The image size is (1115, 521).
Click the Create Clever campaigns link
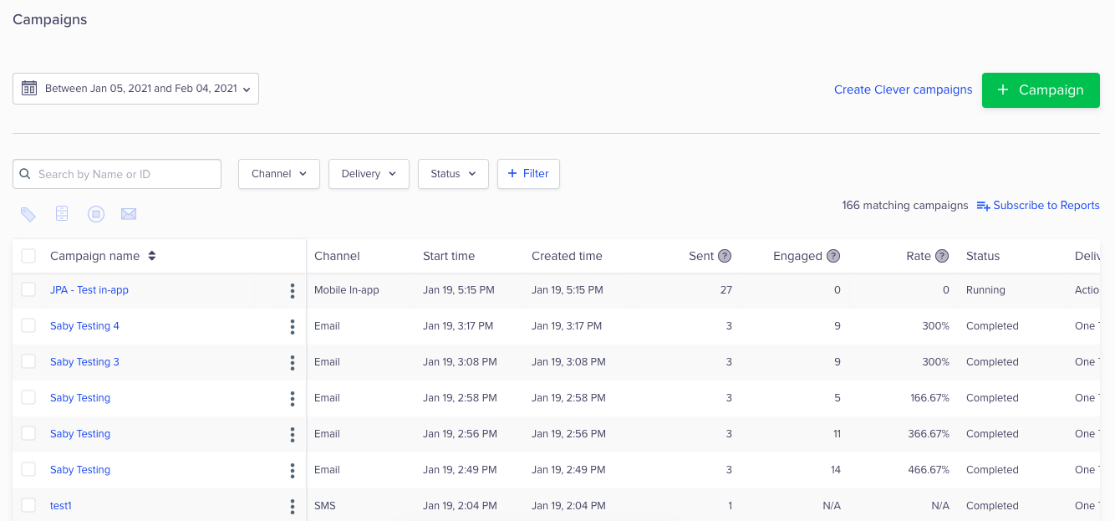coord(904,89)
